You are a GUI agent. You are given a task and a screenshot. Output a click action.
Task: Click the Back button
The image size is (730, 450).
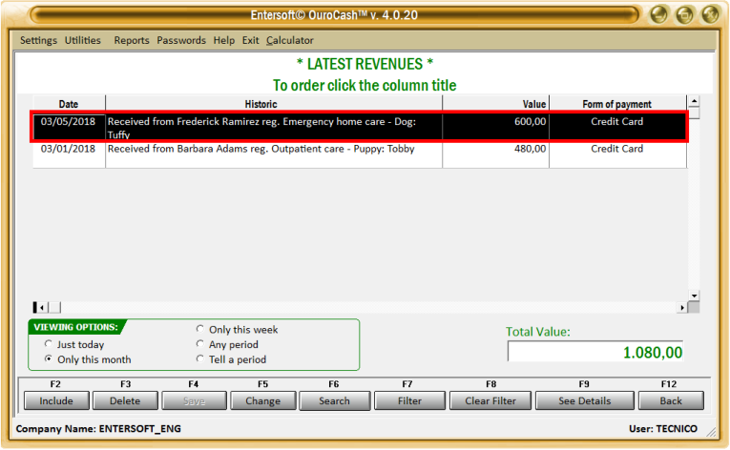coord(671,400)
